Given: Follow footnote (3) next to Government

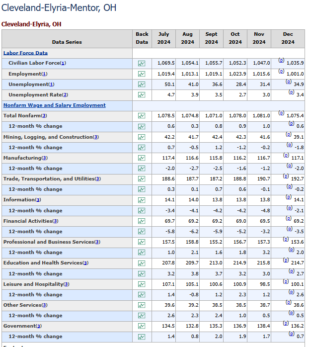Looking at the screenshot, I should [39, 326].
